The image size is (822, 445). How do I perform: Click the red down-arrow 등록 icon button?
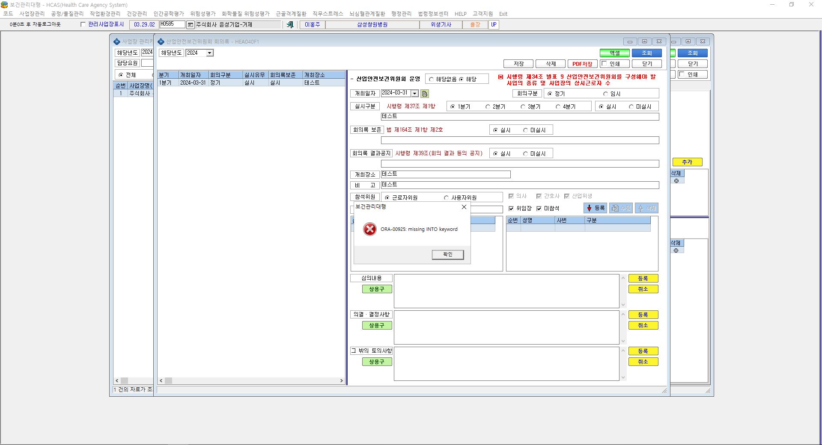coord(596,208)
